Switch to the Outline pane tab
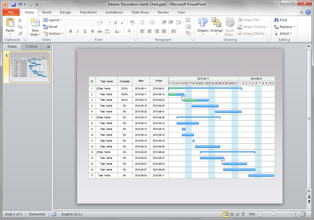This screenshot has height=220, width=314. (x=31, y=46)
